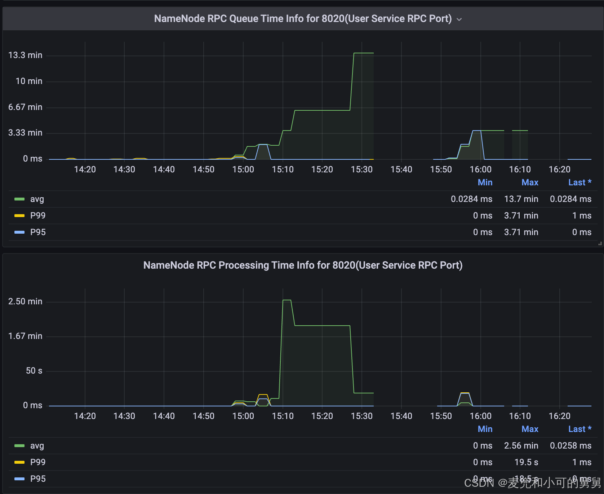Sort Processing Time legend by Min column
This screenshot has width=604, height=494.
(485, 429)
